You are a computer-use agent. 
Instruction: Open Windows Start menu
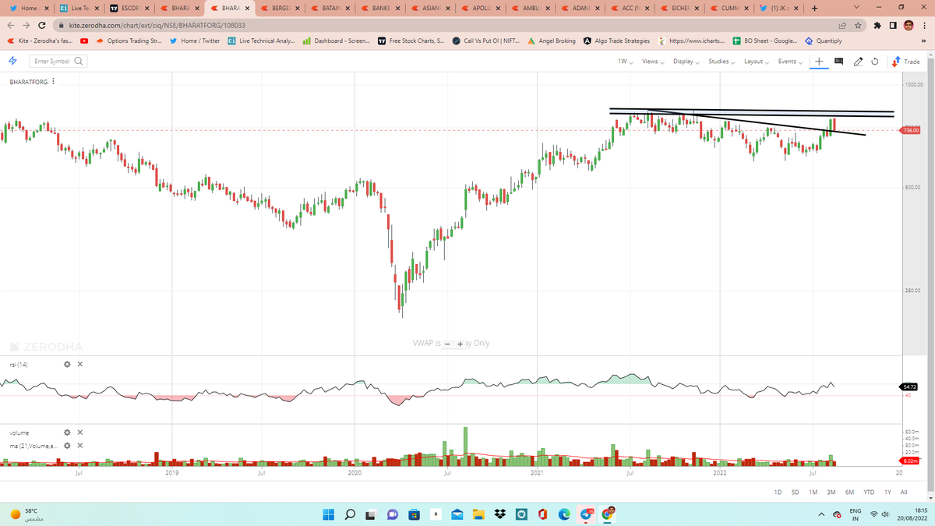(x=328, y=514)
